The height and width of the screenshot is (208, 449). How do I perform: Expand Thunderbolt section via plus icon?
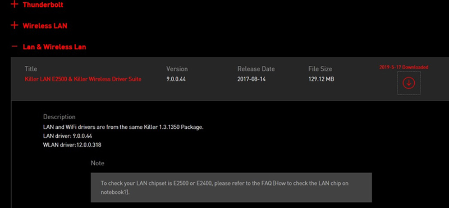15,4
